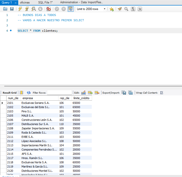
Task: Open the Limit to 2000 rows dropdown
Action: [91, 9]
